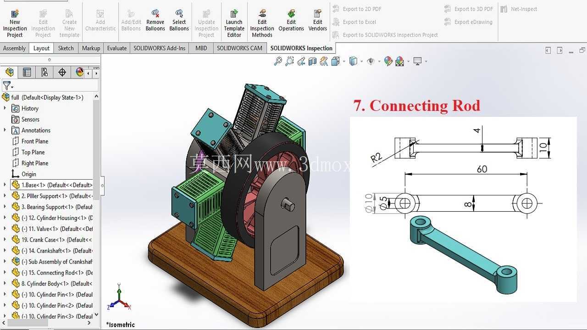Select the Sensors folder
587x330 pixels.
[x=30, y=119]
